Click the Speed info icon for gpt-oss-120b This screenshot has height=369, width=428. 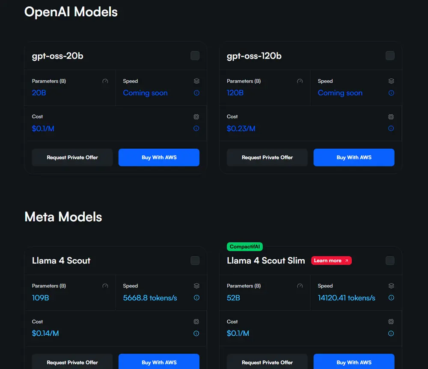pos(391,93)
